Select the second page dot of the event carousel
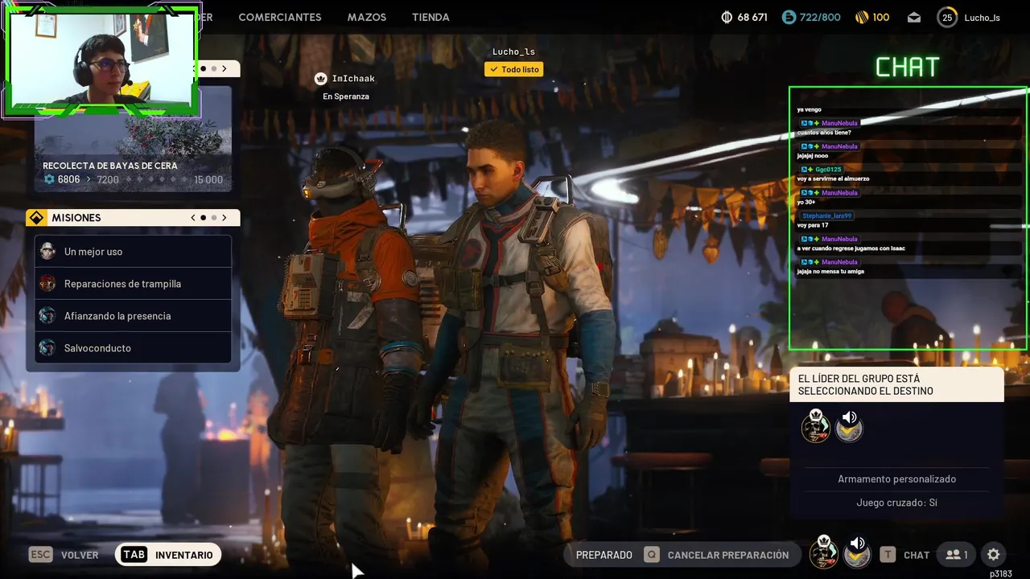This screenshot has width=1030, height=579. 214,69
